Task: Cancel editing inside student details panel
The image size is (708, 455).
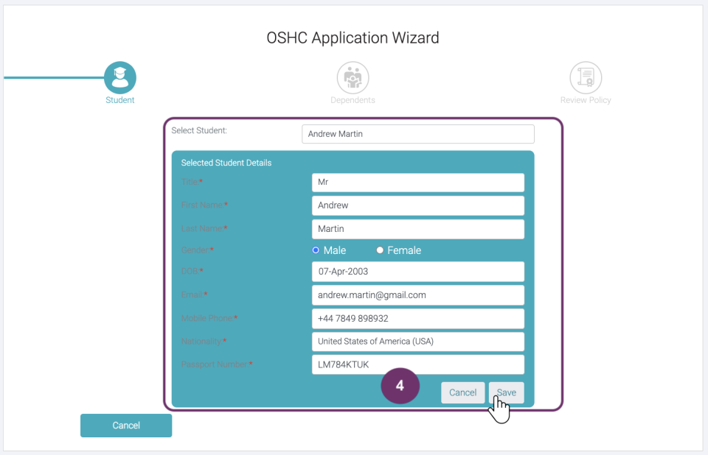Action: pyautogui.click(x=462, y=392)
